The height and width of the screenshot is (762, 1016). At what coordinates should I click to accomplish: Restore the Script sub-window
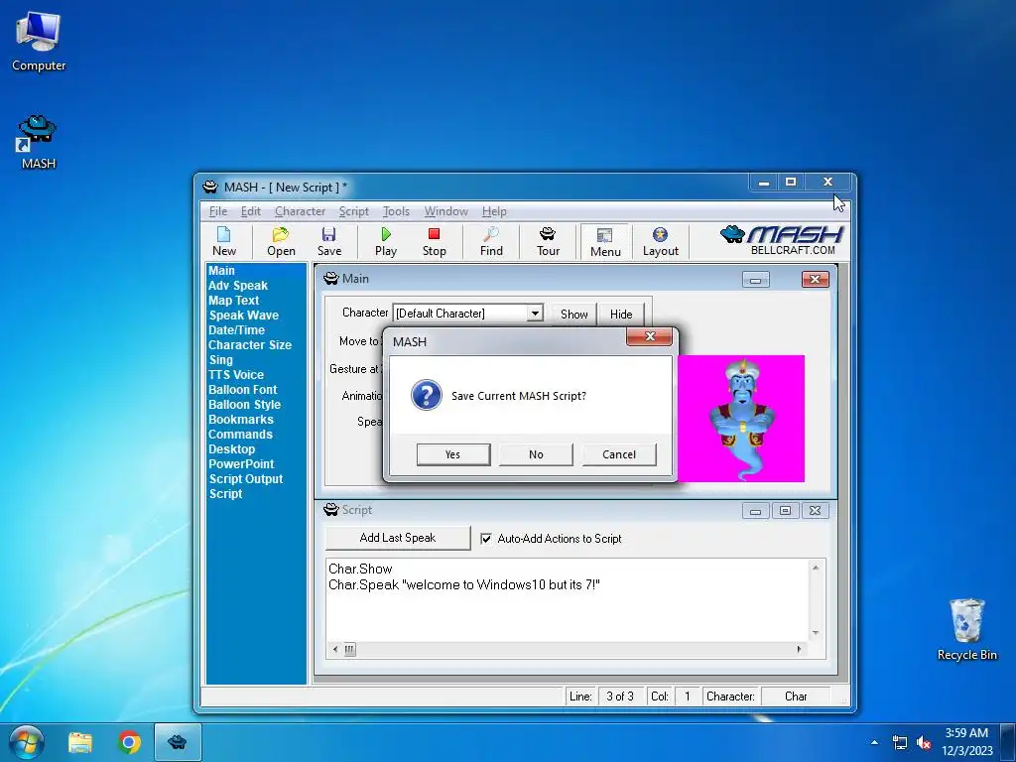pyautogui.click(x=785, y=511)
